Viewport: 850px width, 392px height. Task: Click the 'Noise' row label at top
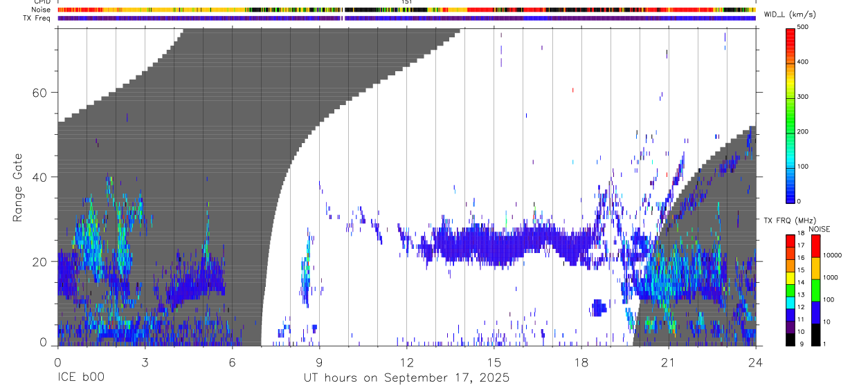41,10
